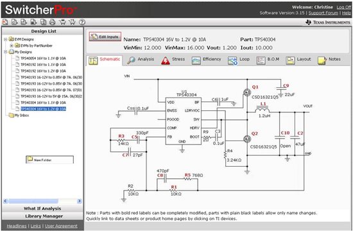Click the Analysis magnifier icon
Image resolution: width=353 pixels, height=231 pixels.
[131, 60]
